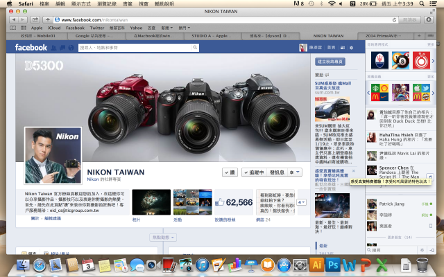This screenshot has width=444, height=277.
Task: Launch Adobe Illustrator from the Dock
Action: point(316,265)
